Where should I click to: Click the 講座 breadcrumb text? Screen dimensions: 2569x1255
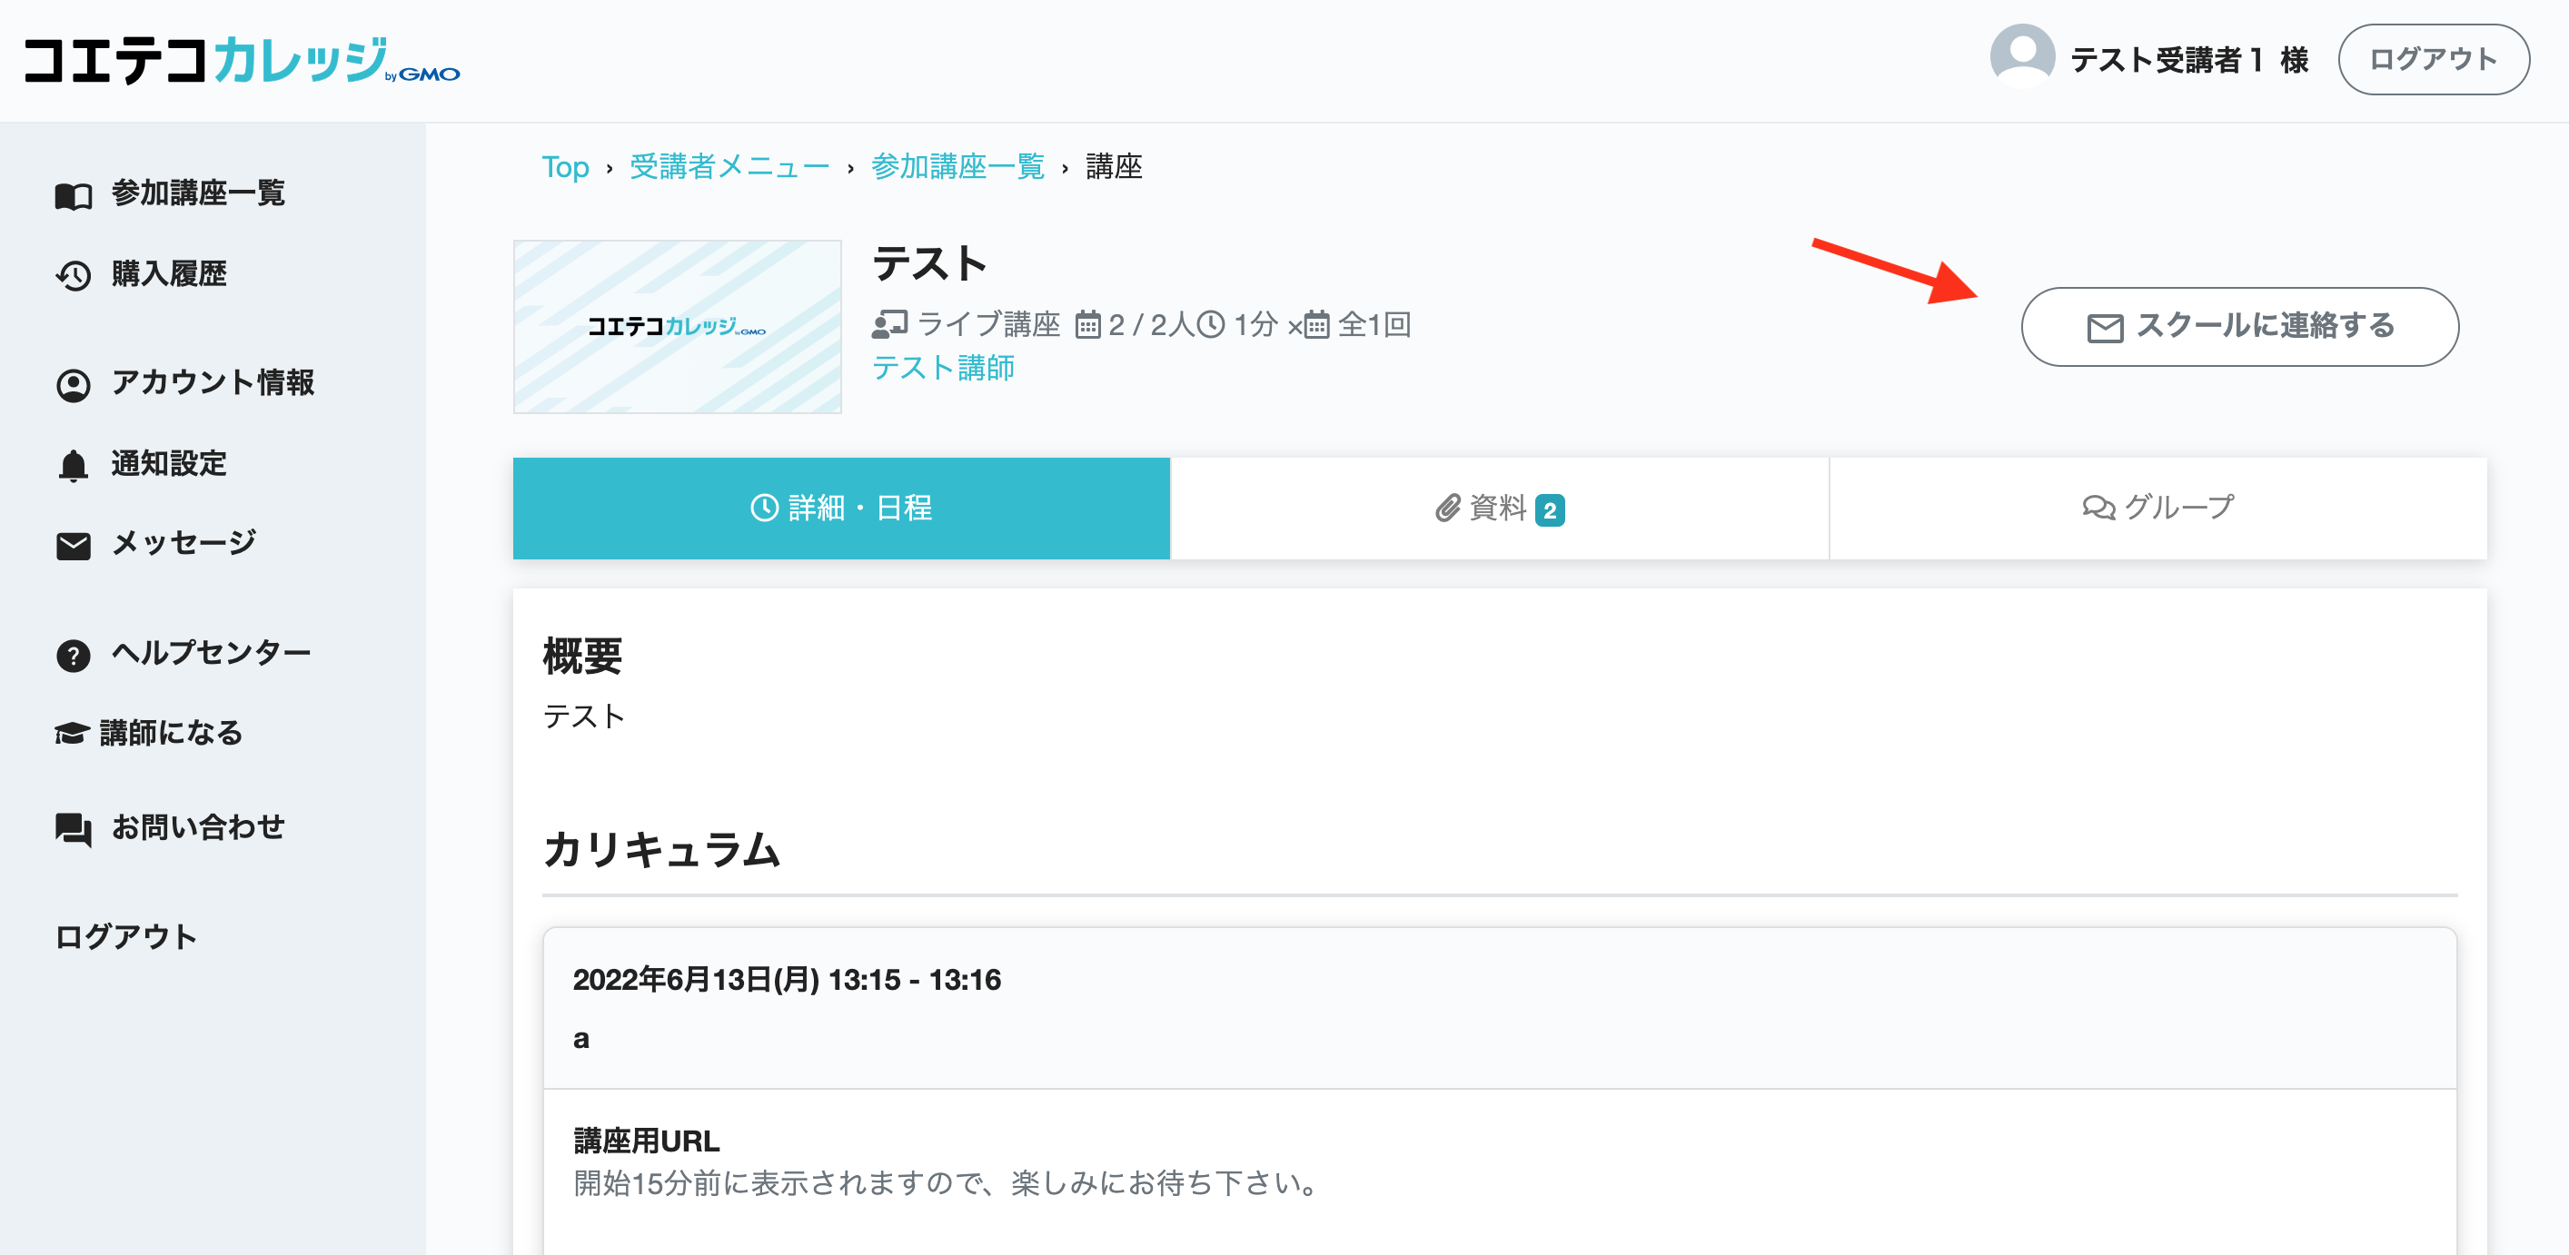click(x=1114, y=166)
